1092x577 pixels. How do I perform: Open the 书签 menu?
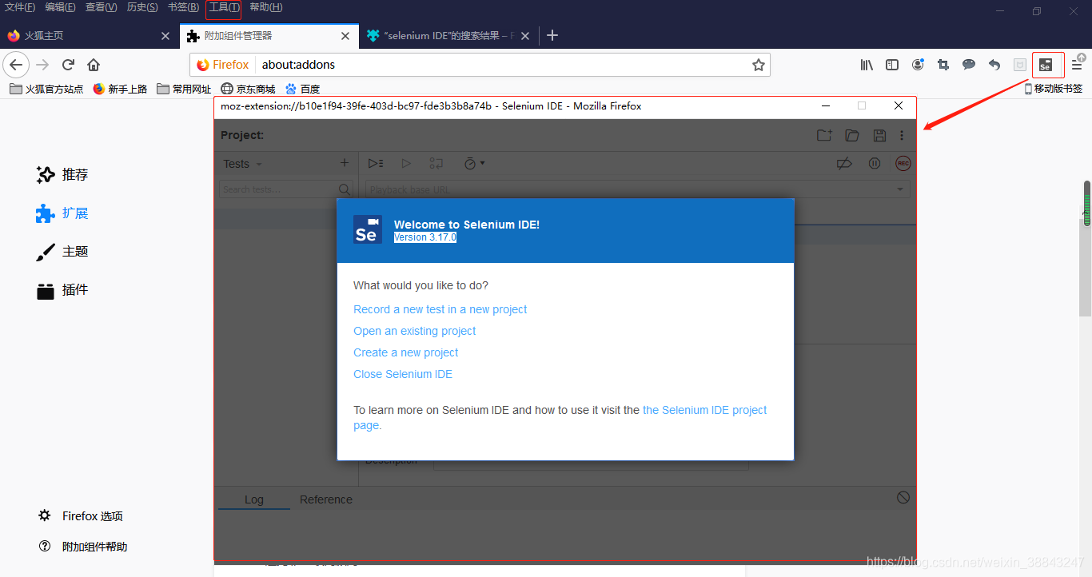(x=183, y=7)
